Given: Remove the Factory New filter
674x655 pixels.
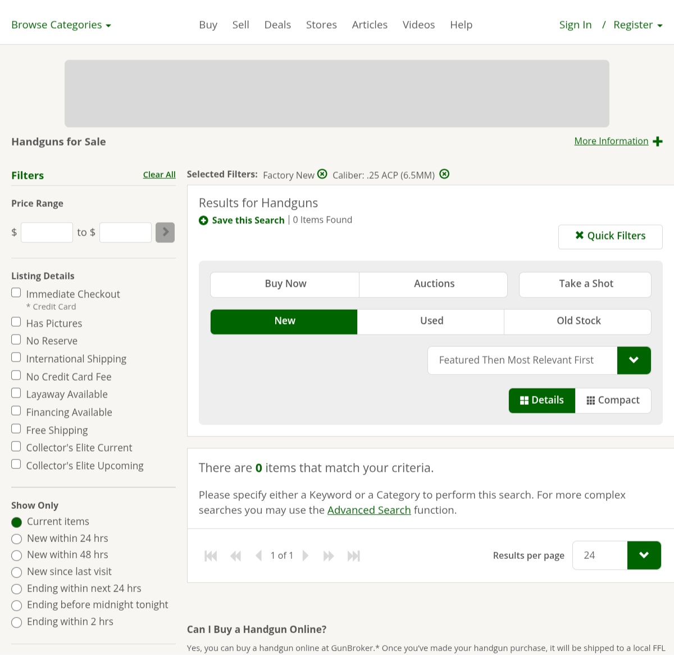Looking at the screenshot, I should 322,174.
